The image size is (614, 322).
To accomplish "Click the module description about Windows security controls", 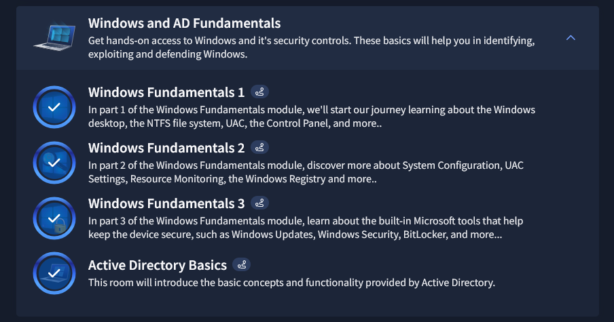I will 311,47.
